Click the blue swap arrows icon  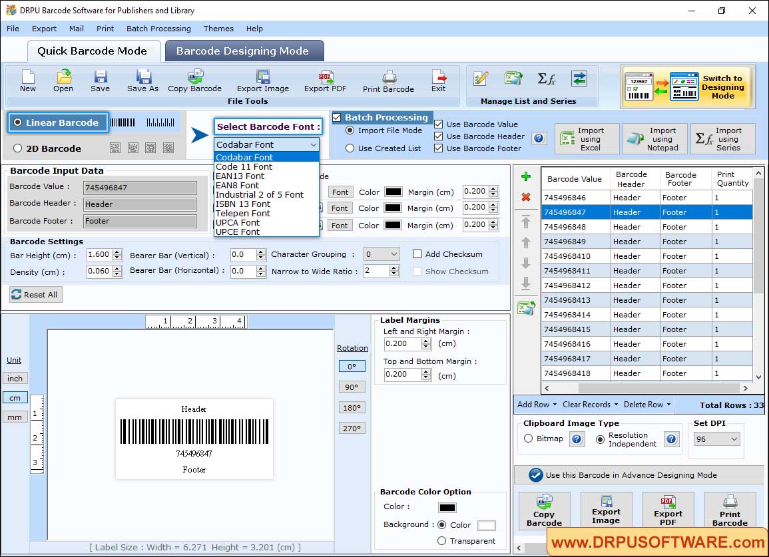pos(579,79)
